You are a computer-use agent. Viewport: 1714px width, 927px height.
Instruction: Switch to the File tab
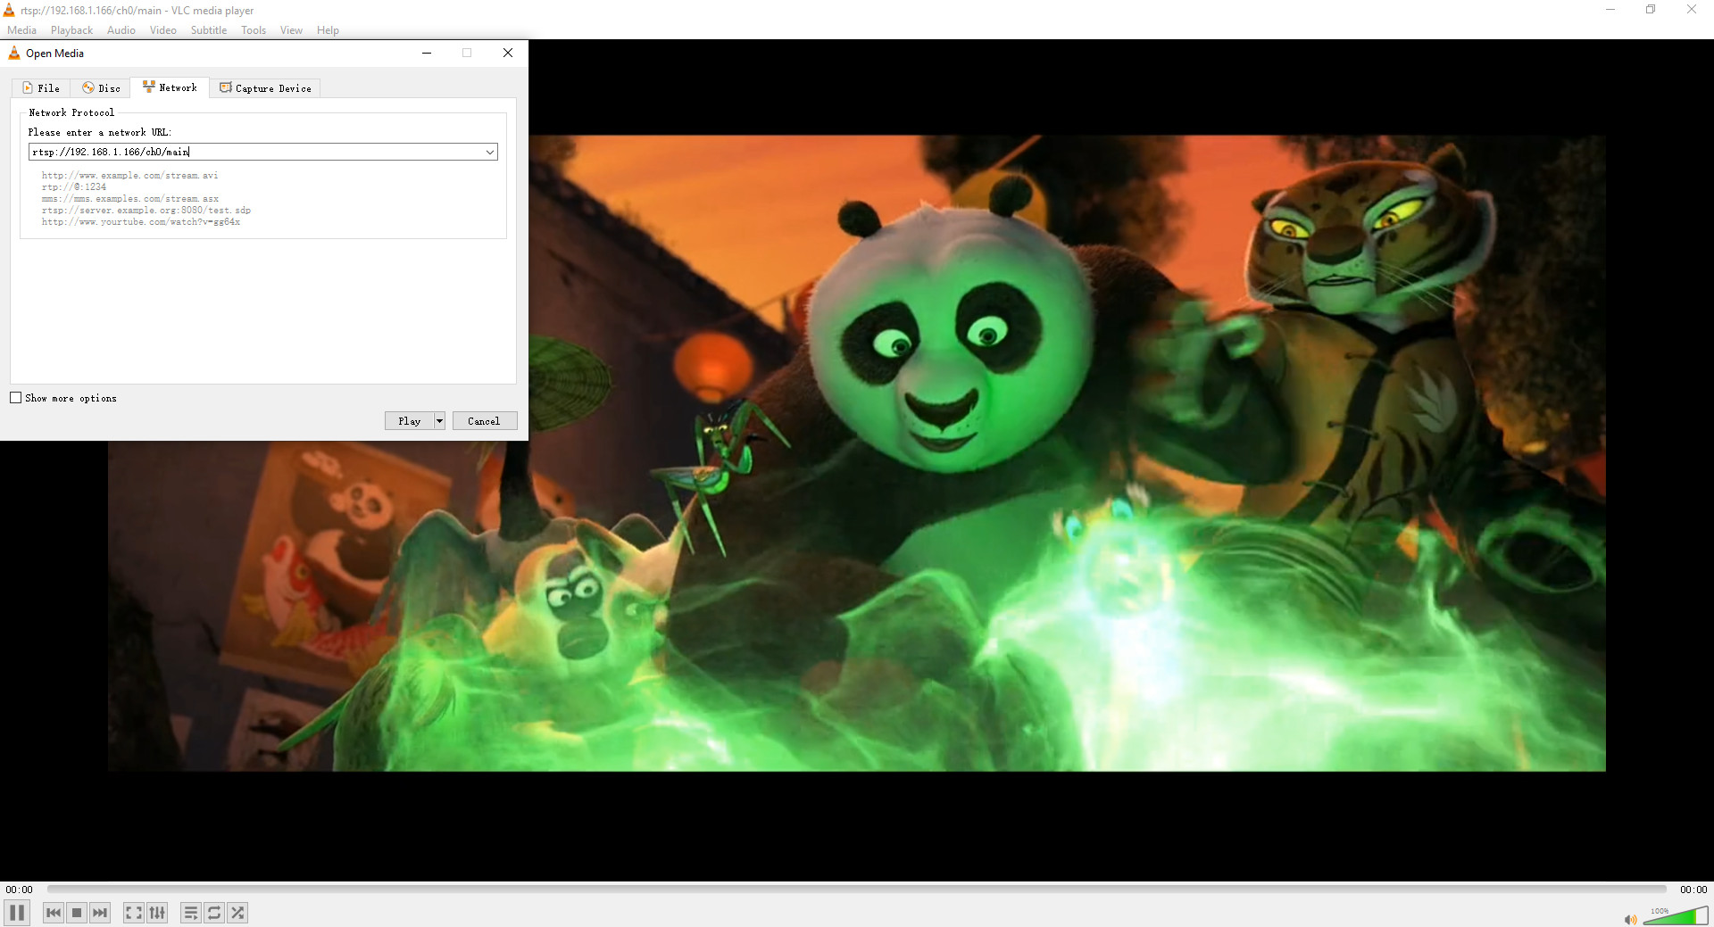click(x=41, y=88)
